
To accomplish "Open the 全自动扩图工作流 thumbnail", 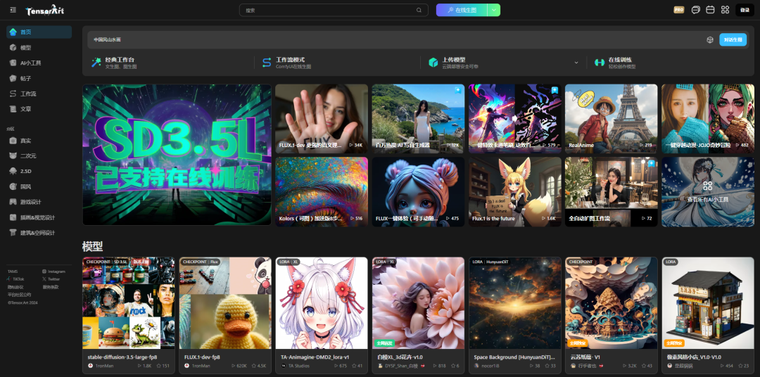I will tap(612, 191).
